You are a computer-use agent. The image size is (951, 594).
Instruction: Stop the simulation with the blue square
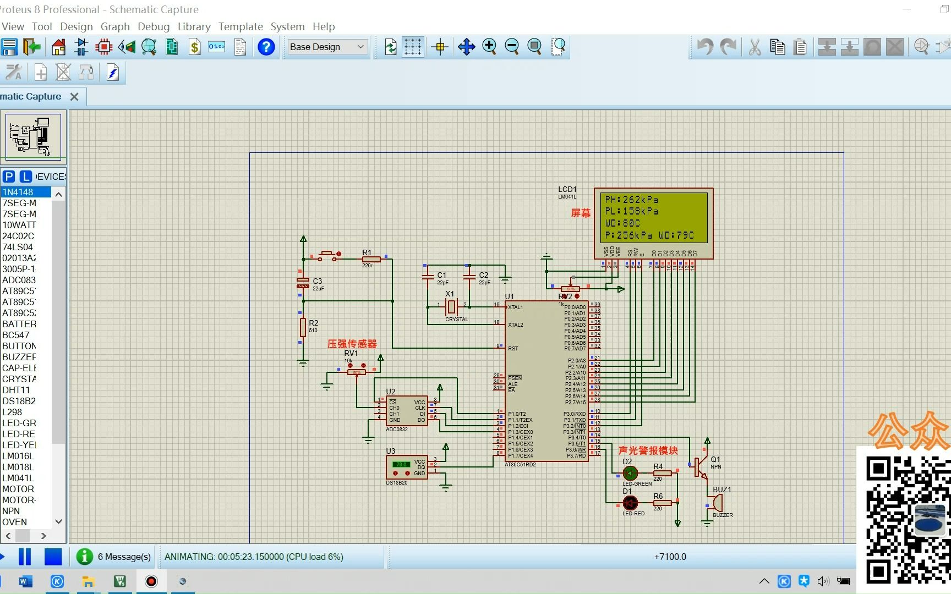click(53, 557)
